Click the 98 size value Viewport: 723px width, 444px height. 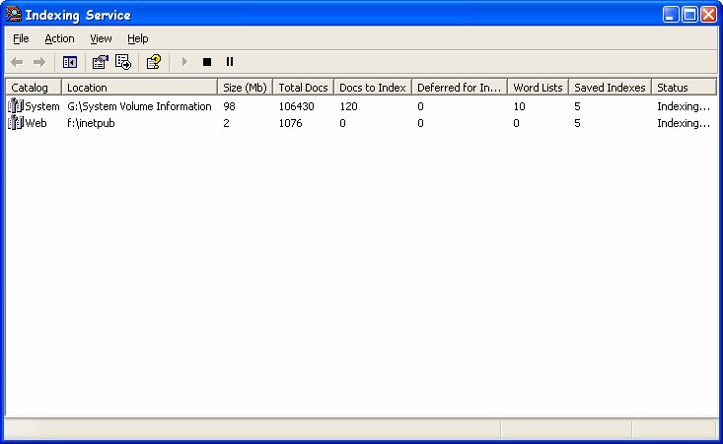coord(229,106)
